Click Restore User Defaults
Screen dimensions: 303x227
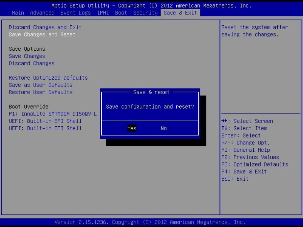pos(41,92)
